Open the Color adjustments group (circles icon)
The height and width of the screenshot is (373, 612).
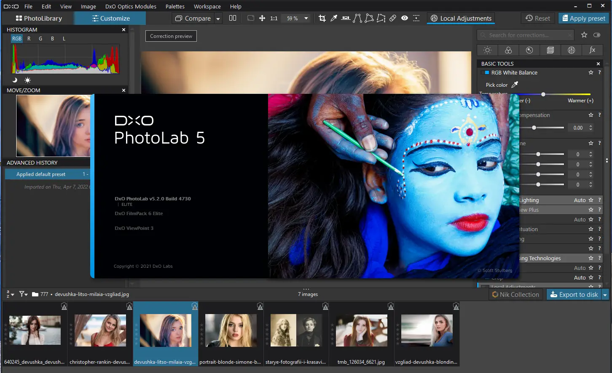(x=508, y=50)
